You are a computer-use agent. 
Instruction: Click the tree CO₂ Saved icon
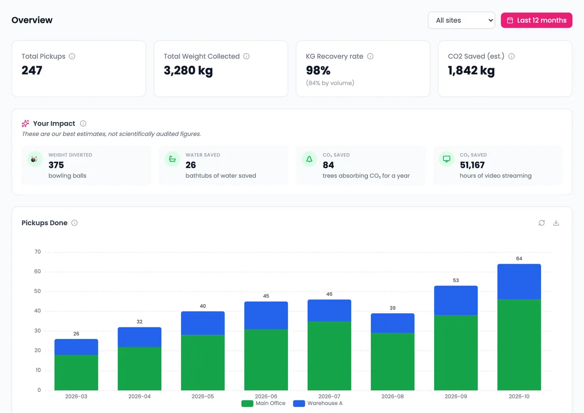click(309, 159)
